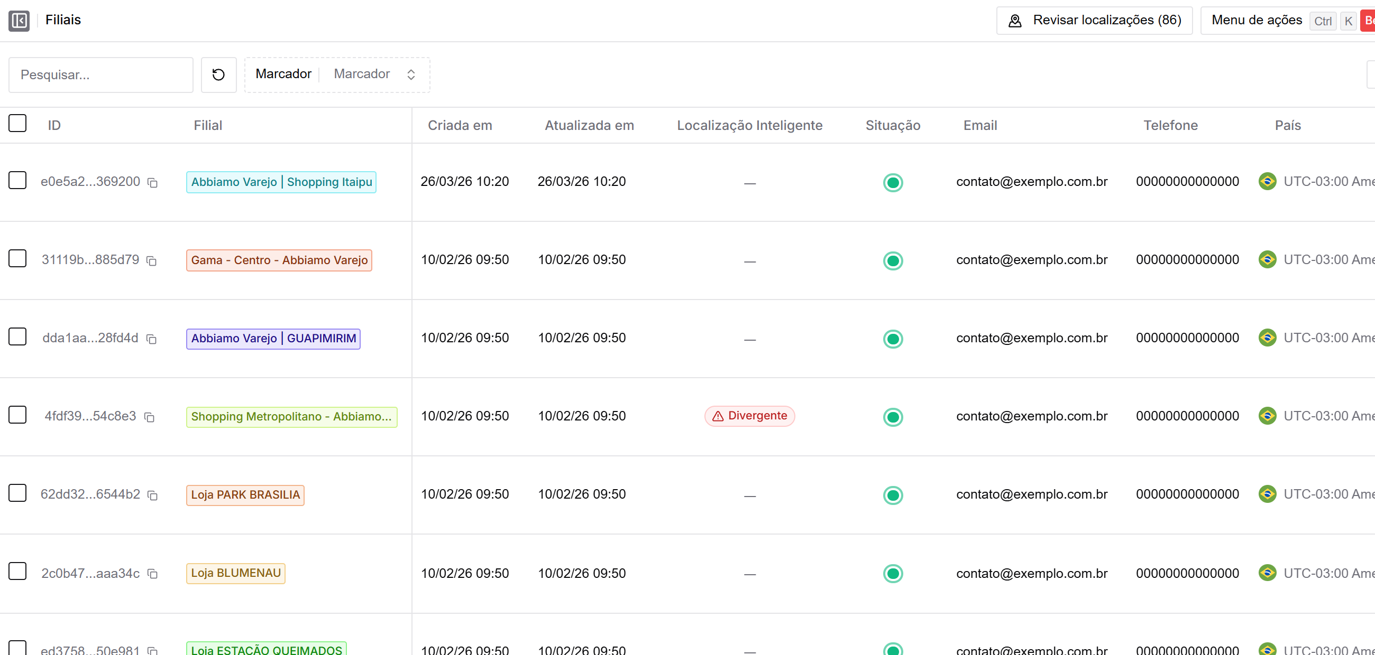
Task: Select row dda1aa...28fd4d checkbox
Action: [x=17, y=336]
